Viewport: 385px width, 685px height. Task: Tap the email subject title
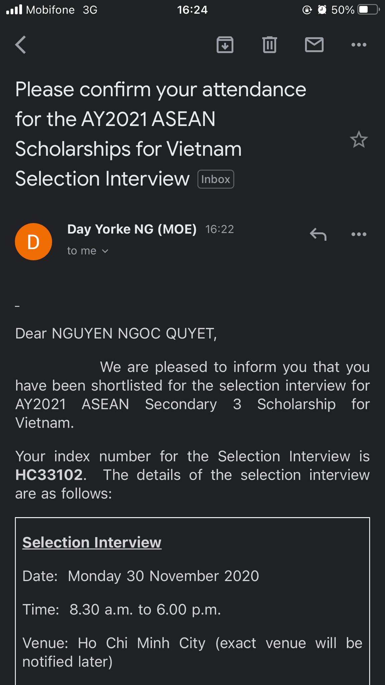pyautogui.click(x=160, y=134)
